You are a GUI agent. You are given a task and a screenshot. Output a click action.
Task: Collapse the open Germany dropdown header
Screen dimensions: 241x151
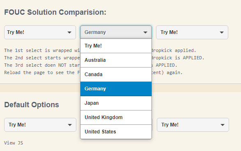[116, 32]
